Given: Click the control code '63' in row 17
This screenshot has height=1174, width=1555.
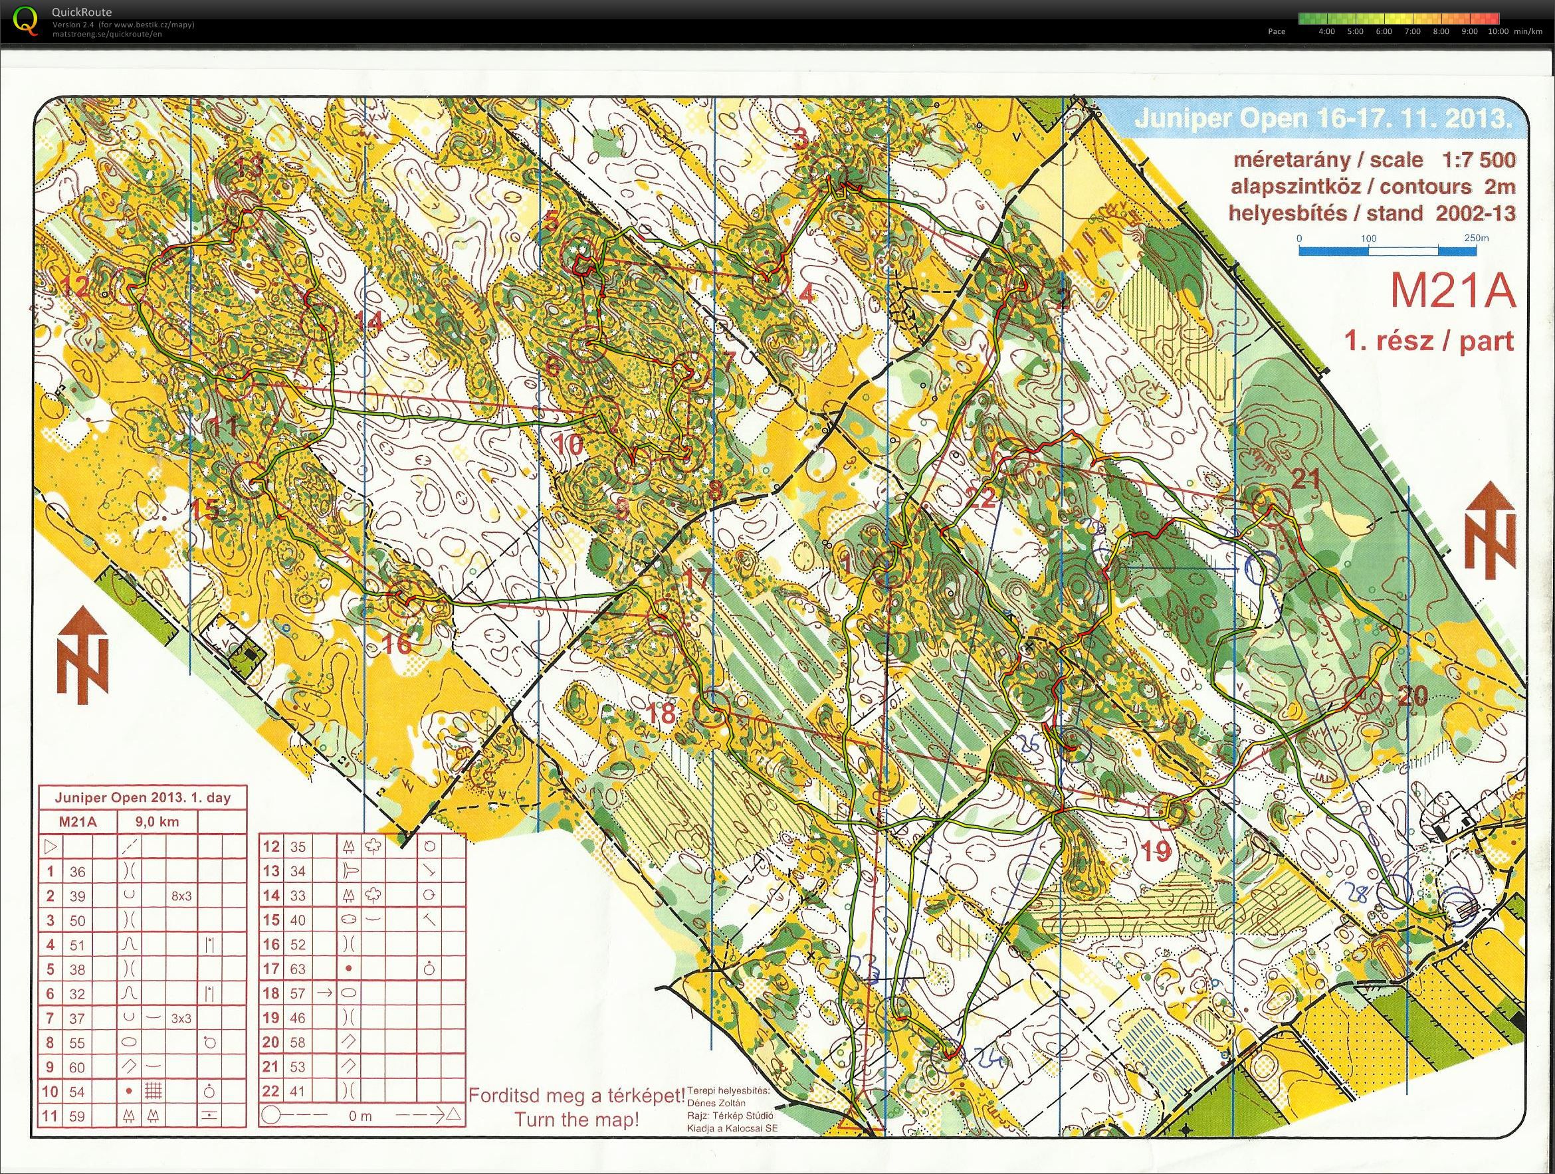Looking at the screenshot, I should tap(297, 969).
